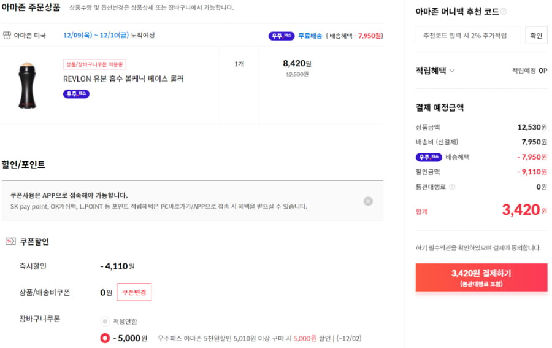552x348 pixels.
Task: Click the 우주패스 badge under REVLON product name
Action: pyautogui.click(x=76, y=94)
